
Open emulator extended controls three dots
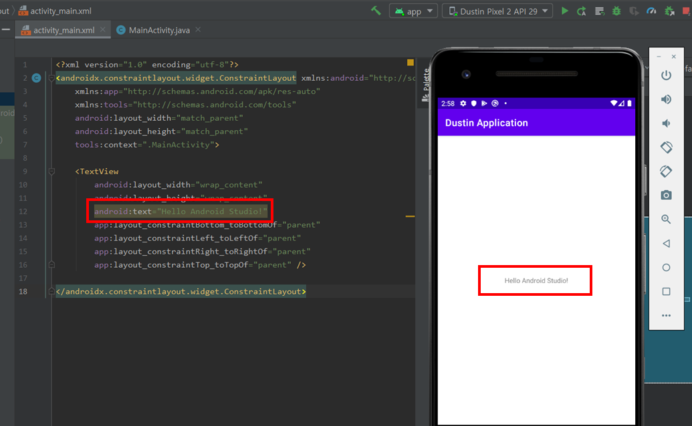pos(666,315)
